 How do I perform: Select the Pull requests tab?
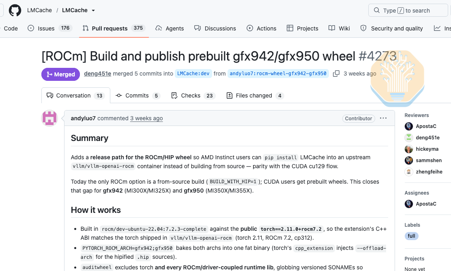114,28
